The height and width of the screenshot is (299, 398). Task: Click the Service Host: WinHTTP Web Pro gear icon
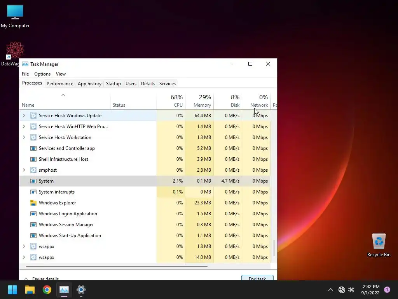point(33,127)
